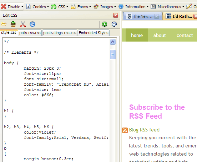Select the Embedded Styles tab

point(94,33)
